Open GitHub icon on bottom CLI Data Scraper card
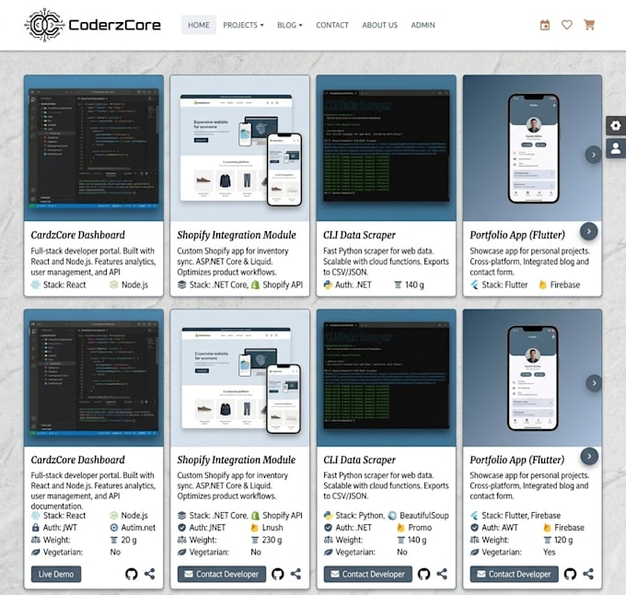The width and height of the screenshot is (626, 595). pyautogui.click(x=423, y=574)
